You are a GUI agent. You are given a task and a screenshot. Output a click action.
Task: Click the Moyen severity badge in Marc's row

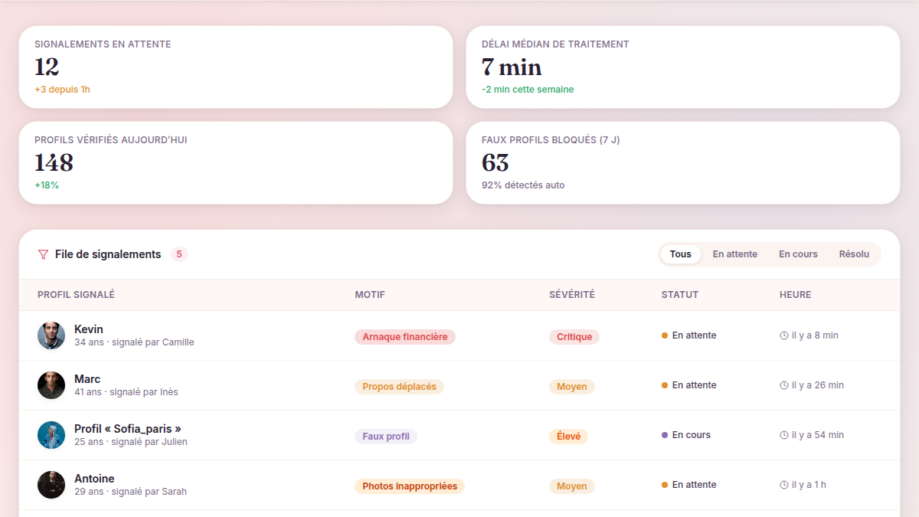click(x=572, y=387)
